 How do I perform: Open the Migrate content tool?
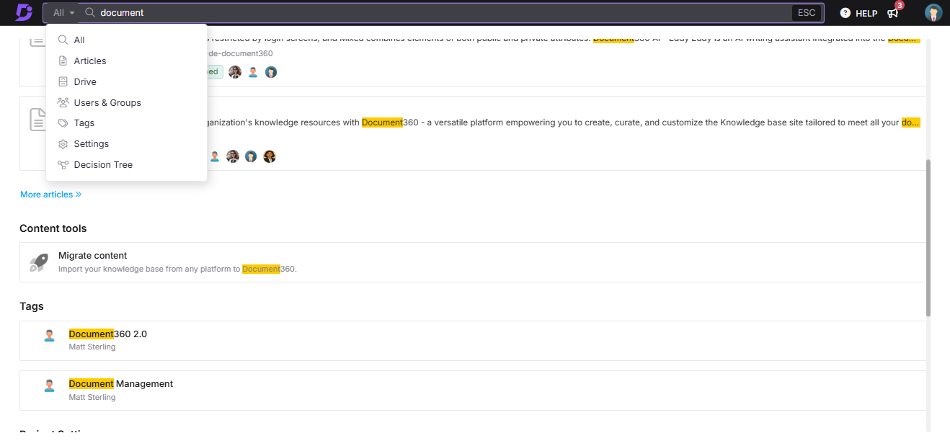click(473, 262)
